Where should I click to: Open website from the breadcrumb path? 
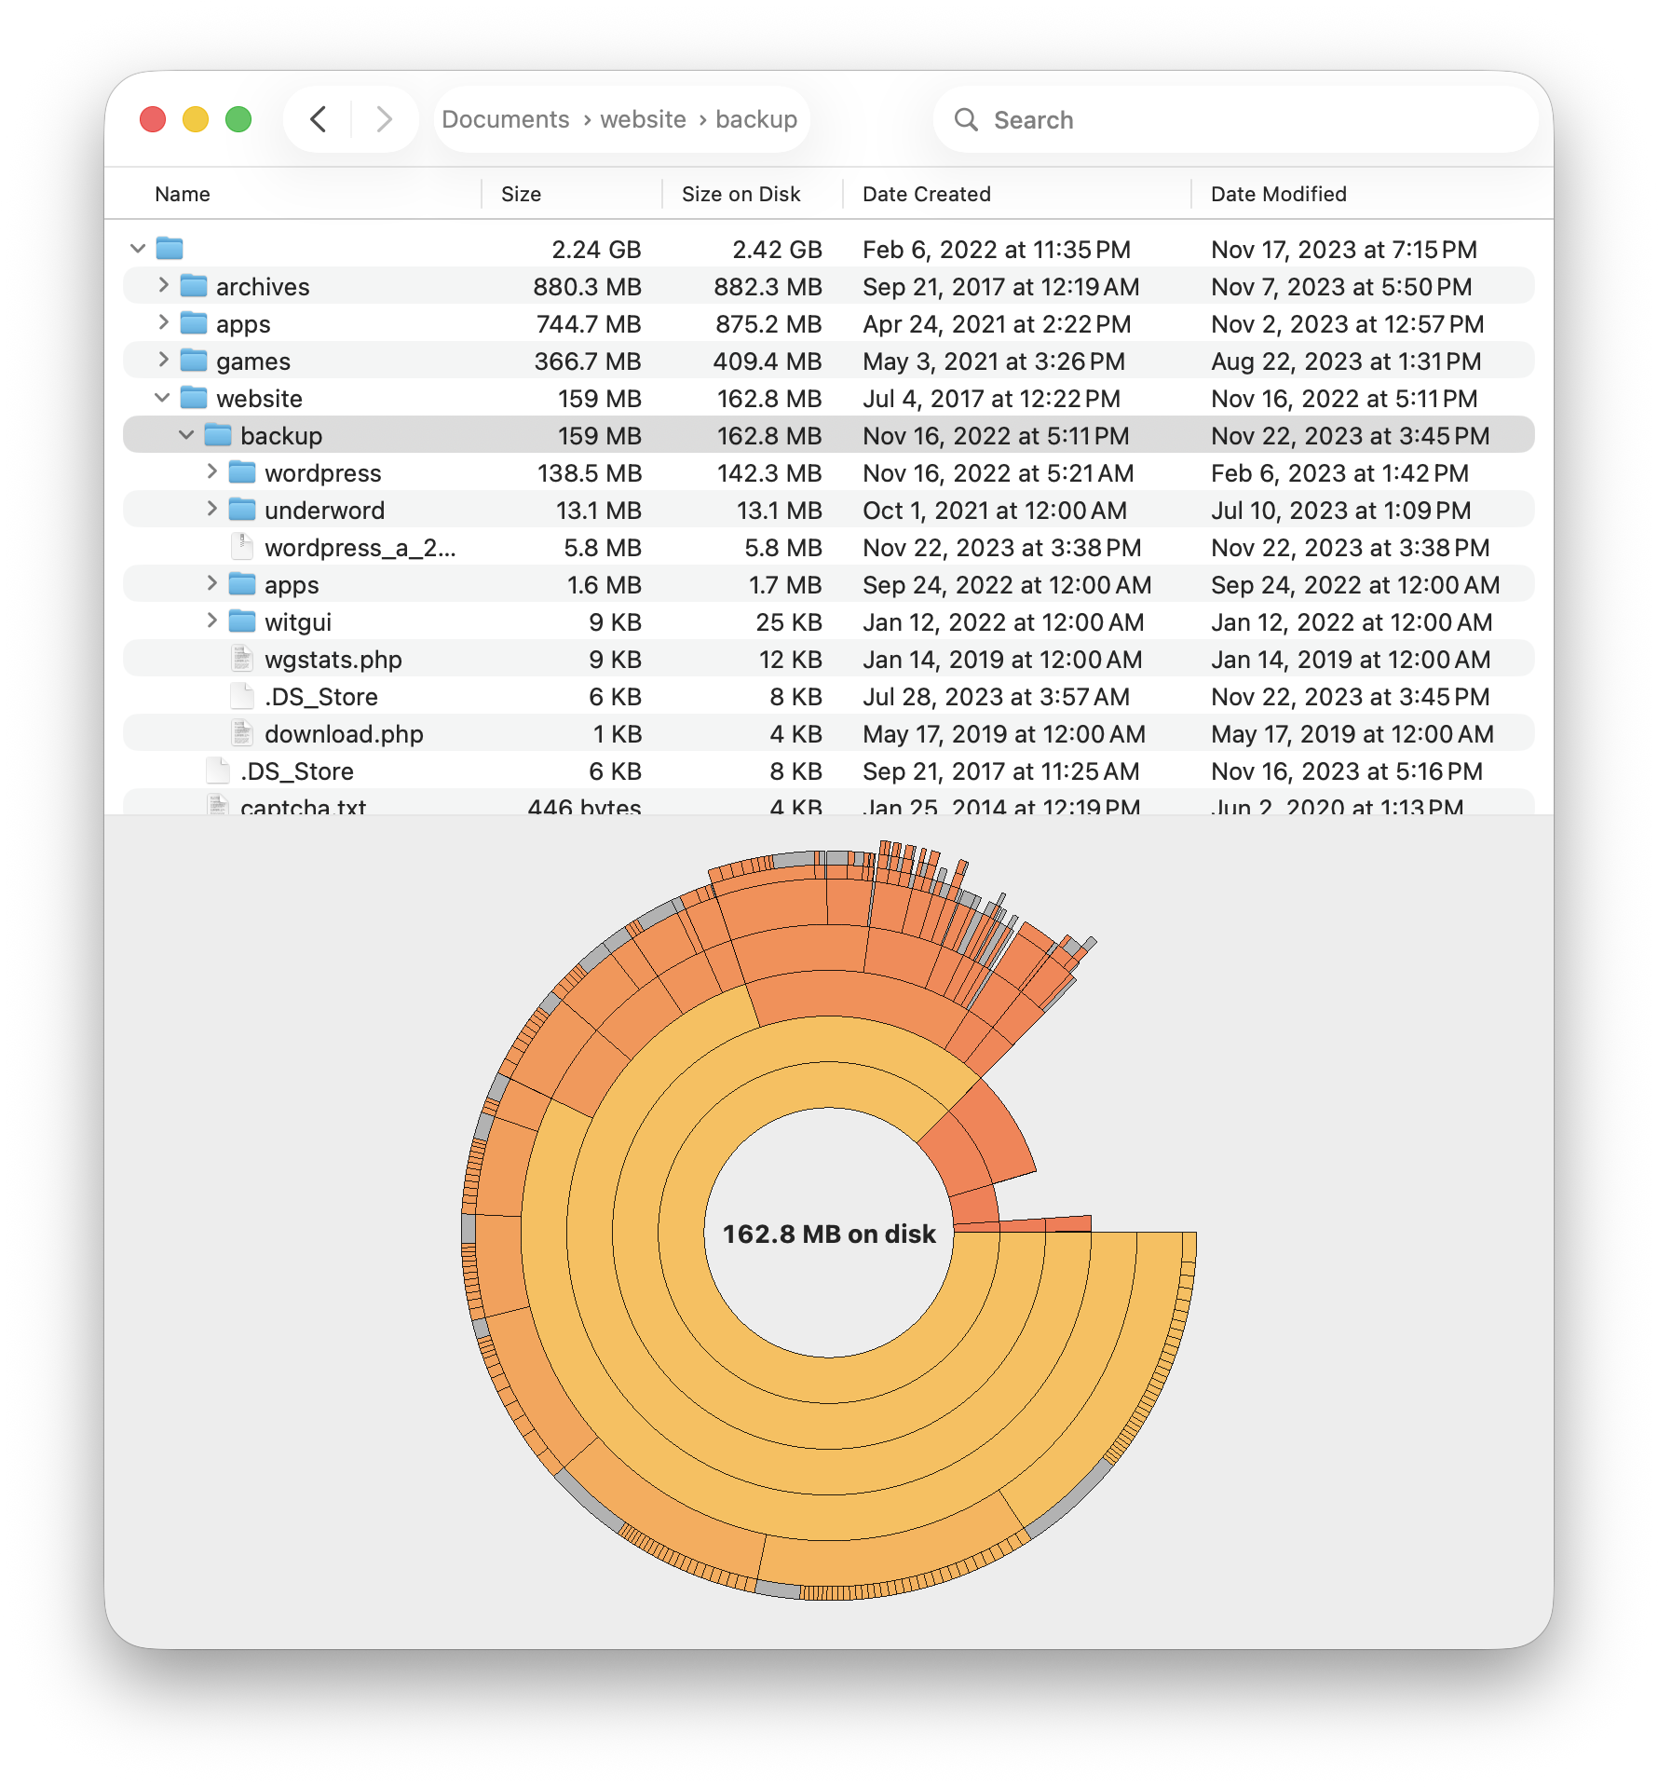coord(642,119)
